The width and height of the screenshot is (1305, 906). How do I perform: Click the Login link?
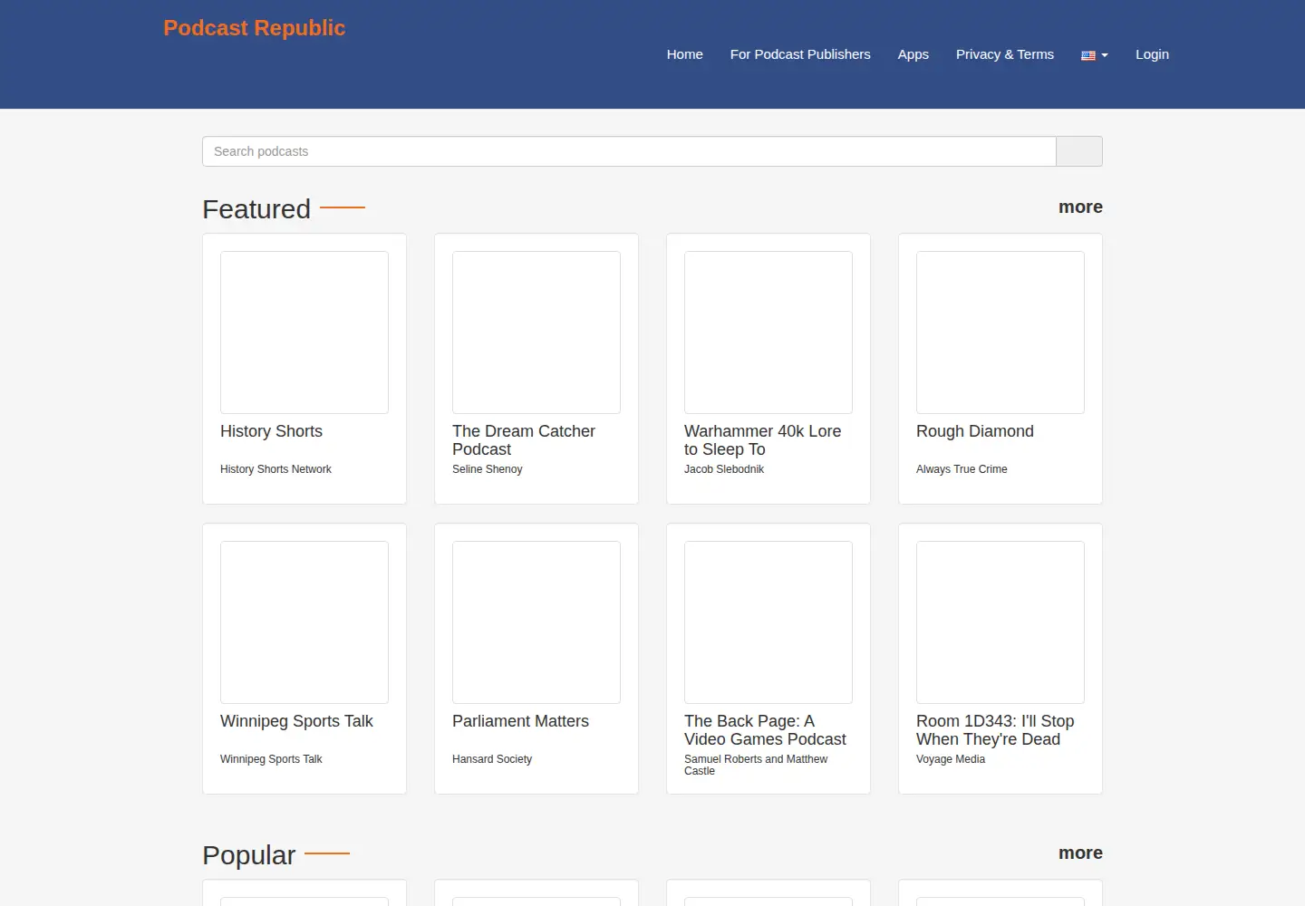point(1152,54)
